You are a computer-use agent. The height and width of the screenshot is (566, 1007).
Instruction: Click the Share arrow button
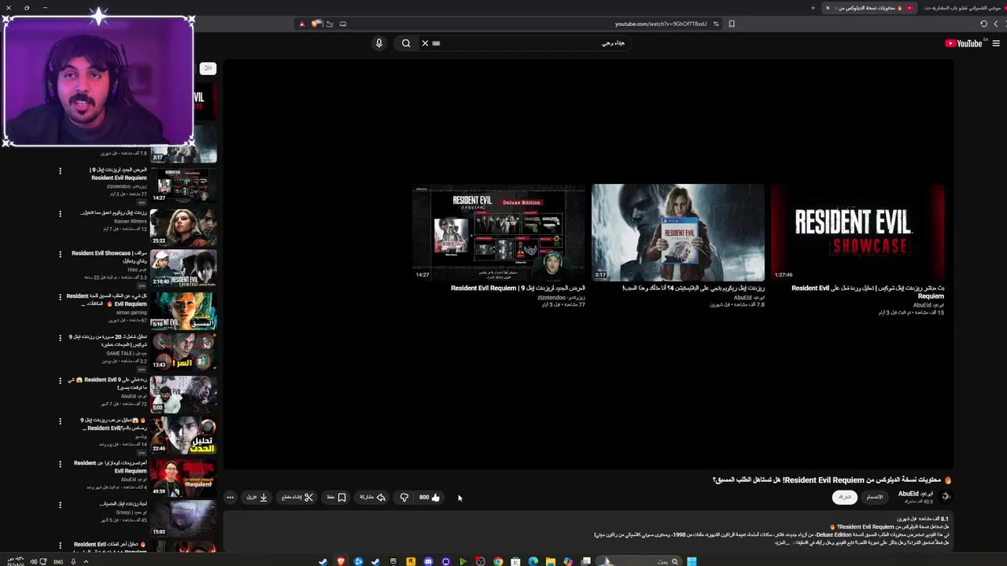[x=373, y=497]
